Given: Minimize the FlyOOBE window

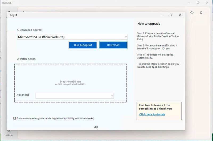Looking at the screenshot, I should (x=189, y=3).
